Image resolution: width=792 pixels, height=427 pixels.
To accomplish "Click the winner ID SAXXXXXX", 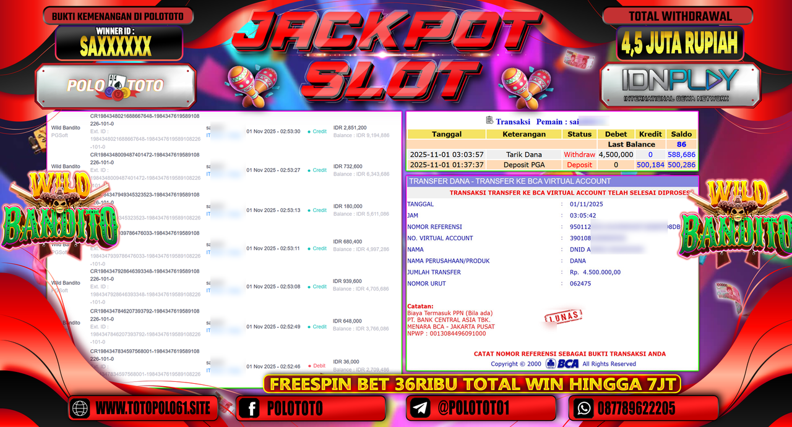I will point(116,46).
